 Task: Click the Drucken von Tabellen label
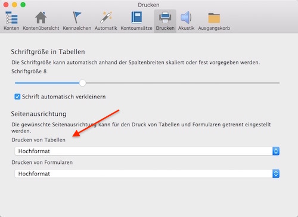pyautogui.click(x=38, y=140)
